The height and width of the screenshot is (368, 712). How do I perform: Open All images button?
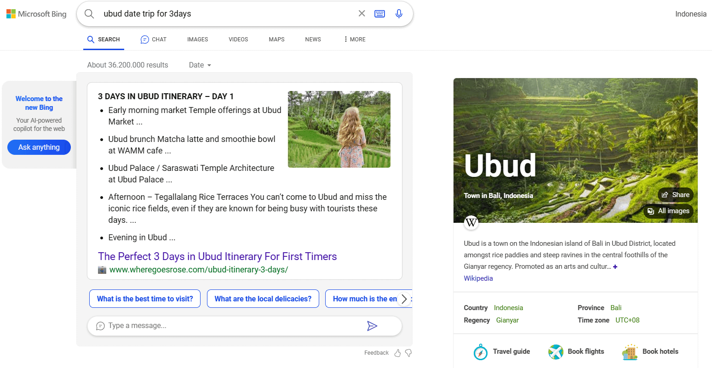pos(668,211)
